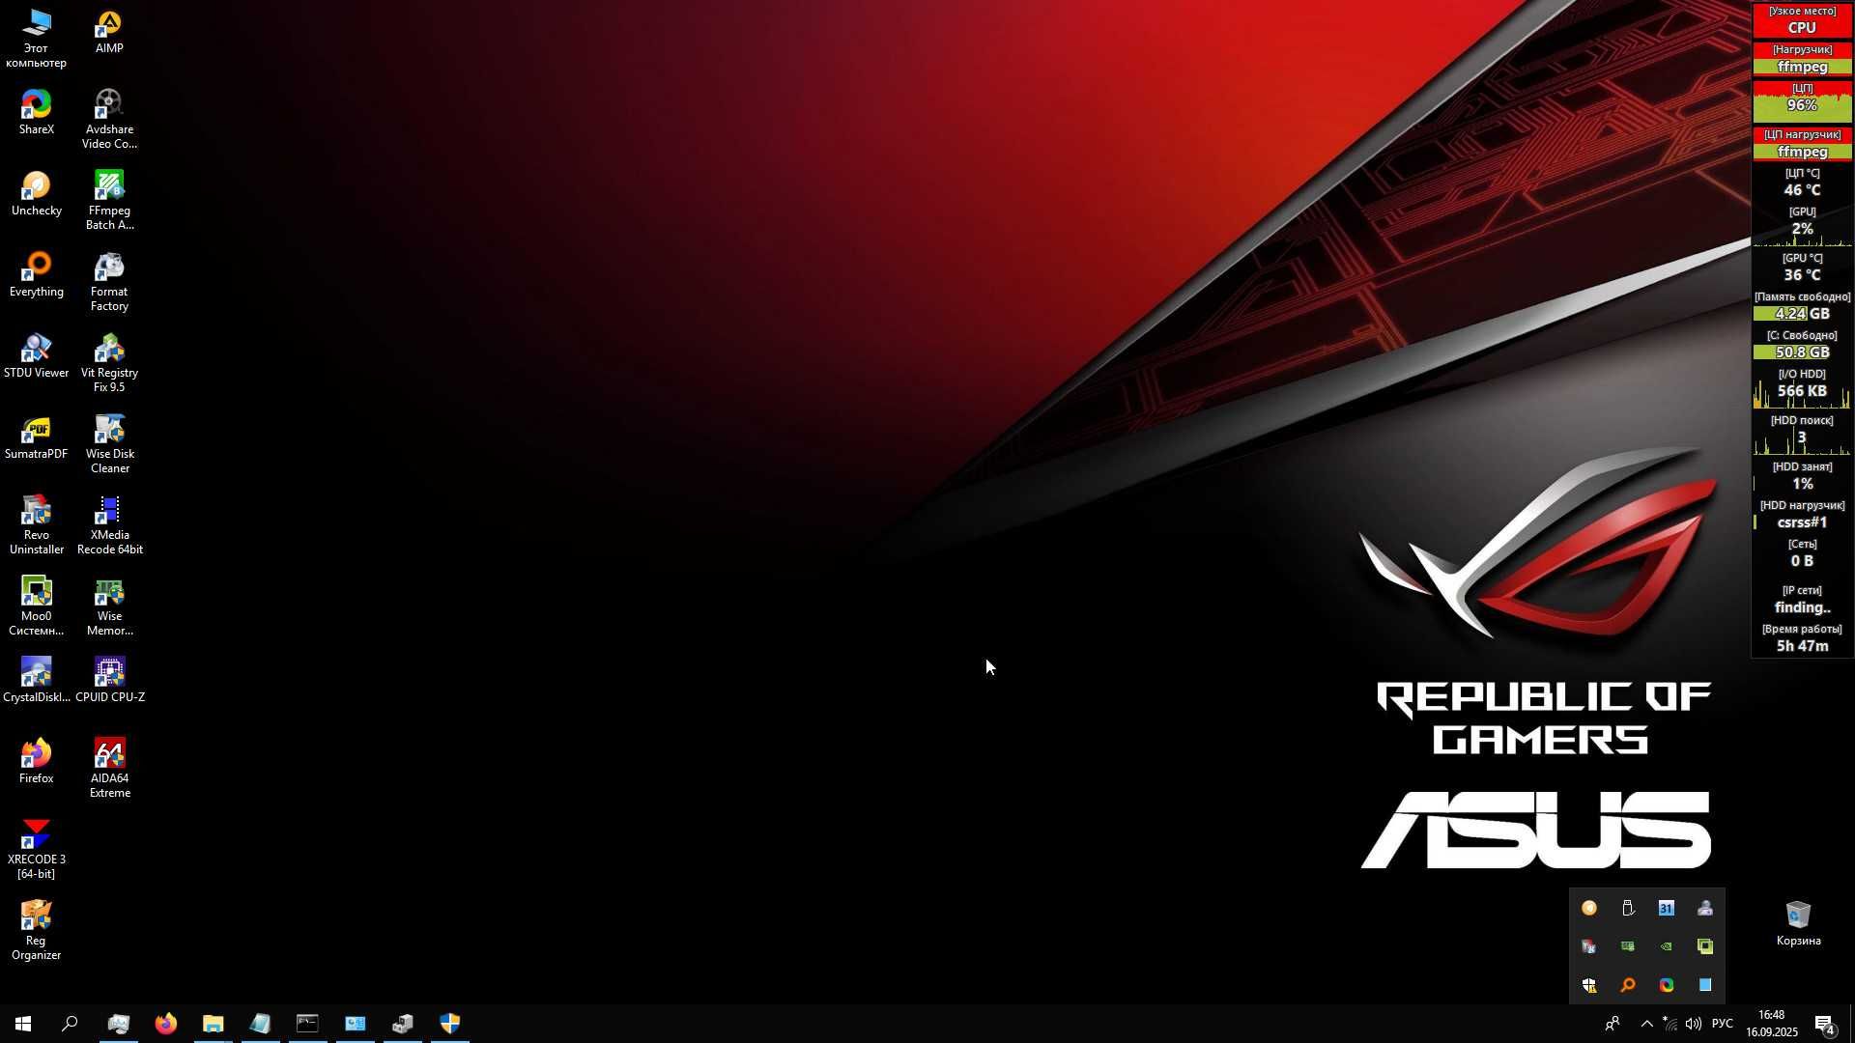Click the Unchecky icon in tray overflow

(1589, 908)
